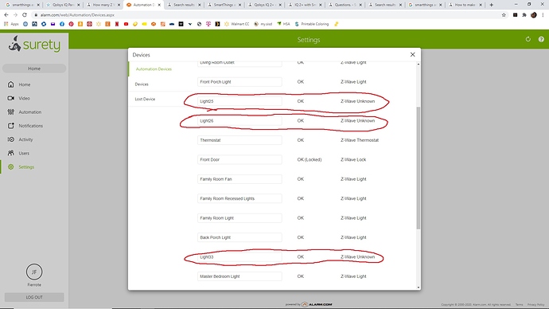The image size is (549, 309).
Task: Open the Devices tab in dialog
Action: (142, 84)
